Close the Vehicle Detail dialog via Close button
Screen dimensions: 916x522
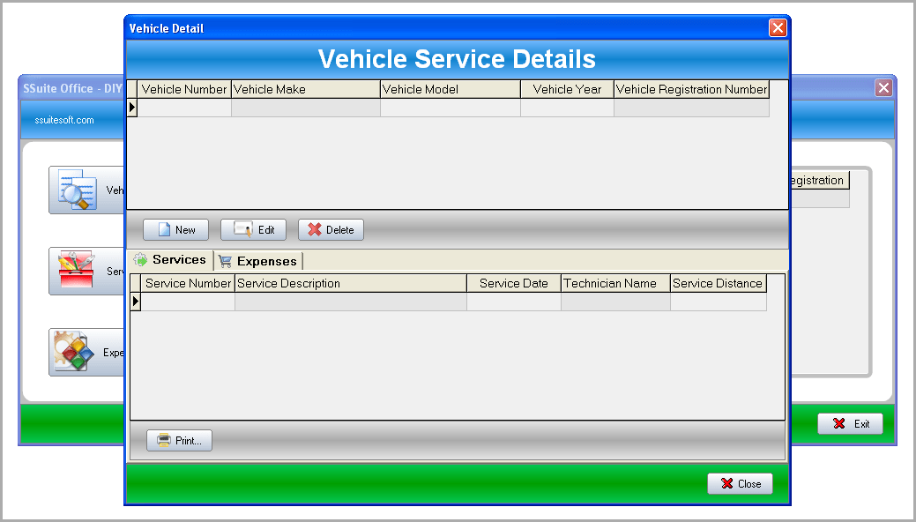[740, 483]
